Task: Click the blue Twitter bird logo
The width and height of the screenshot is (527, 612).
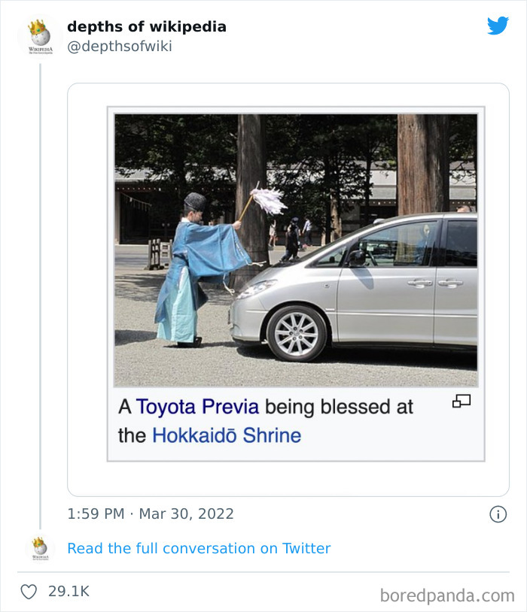Action: coord(498,26)
